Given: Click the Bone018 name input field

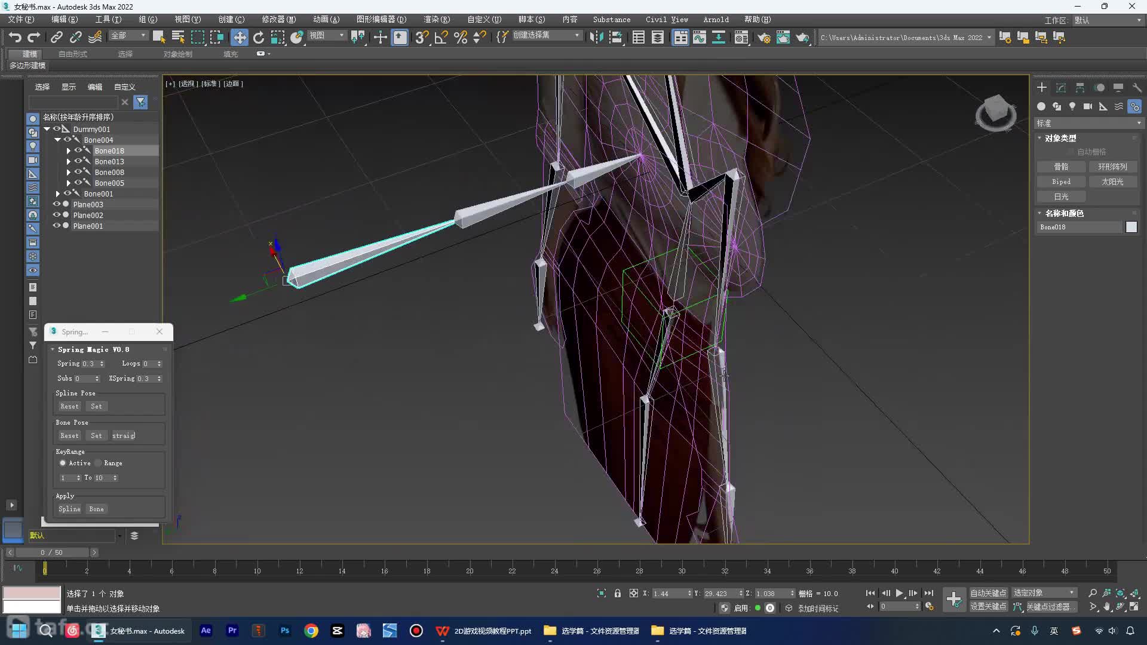Looking at the screenshot, I should (x=1079, y=227).
